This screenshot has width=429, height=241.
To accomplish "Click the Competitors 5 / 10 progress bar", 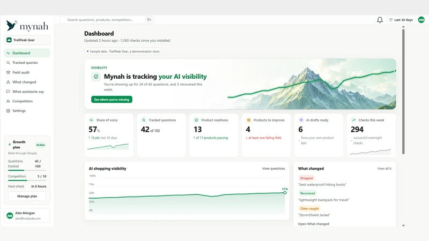I will click(27, 180).
